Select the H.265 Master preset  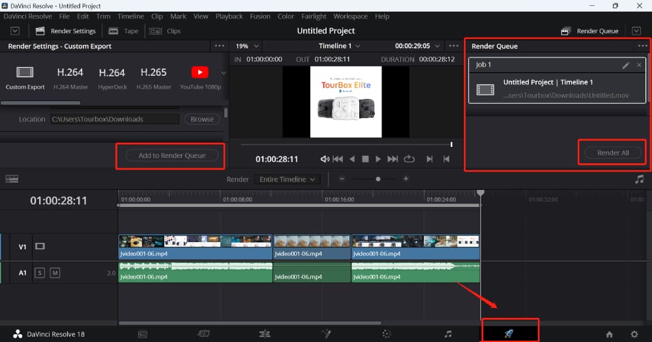(153, 78)
